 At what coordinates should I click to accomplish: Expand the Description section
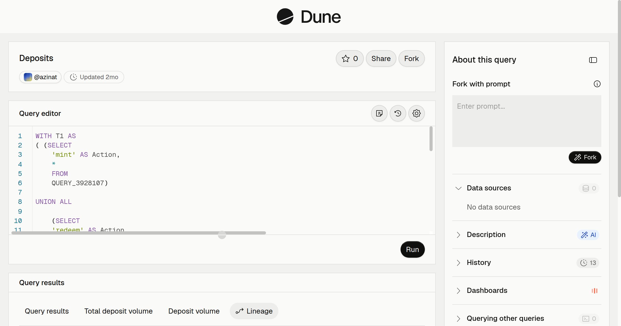click(x=459, y=235)
